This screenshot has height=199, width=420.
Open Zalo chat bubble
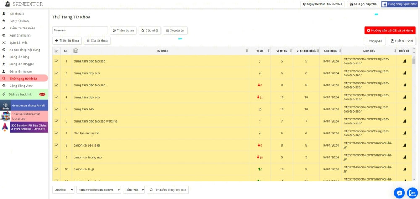(x=412, y=193)
